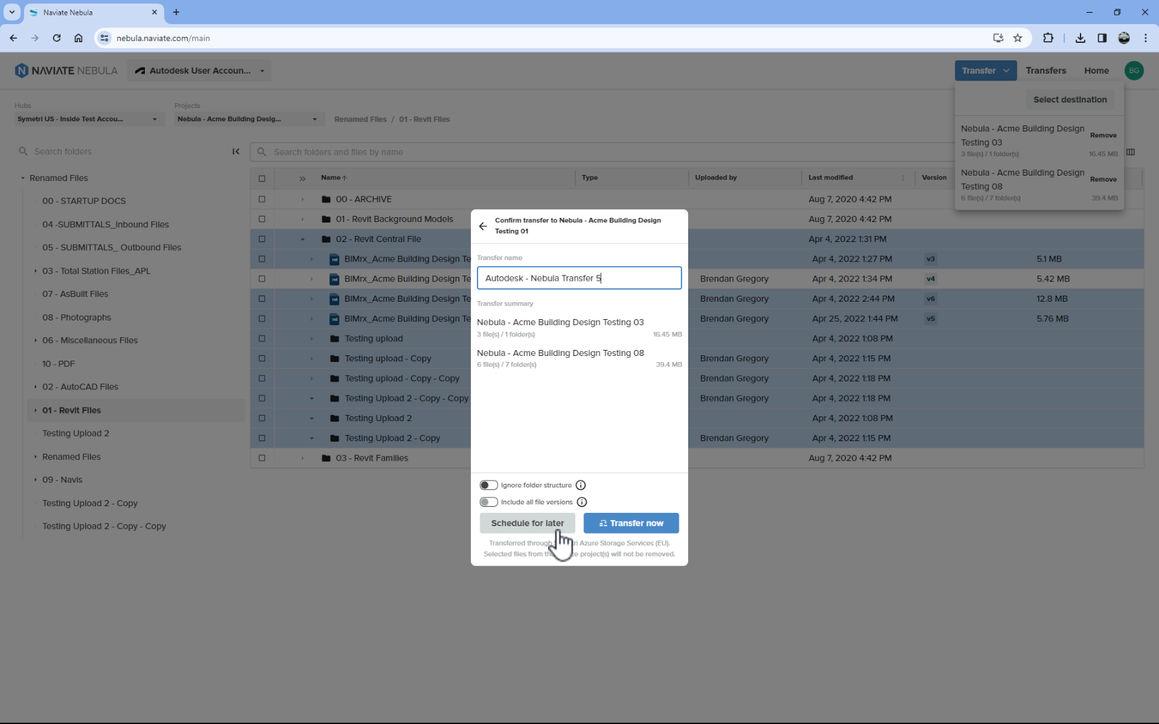This screenshot has width=1159, height=724.
Task: Click Renamed Files breadcrumb
Action: [x=360, y=119]
